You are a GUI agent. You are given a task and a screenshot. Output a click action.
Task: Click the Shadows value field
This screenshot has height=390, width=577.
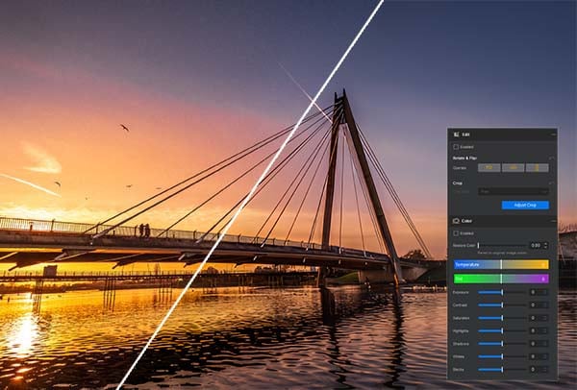537,344
